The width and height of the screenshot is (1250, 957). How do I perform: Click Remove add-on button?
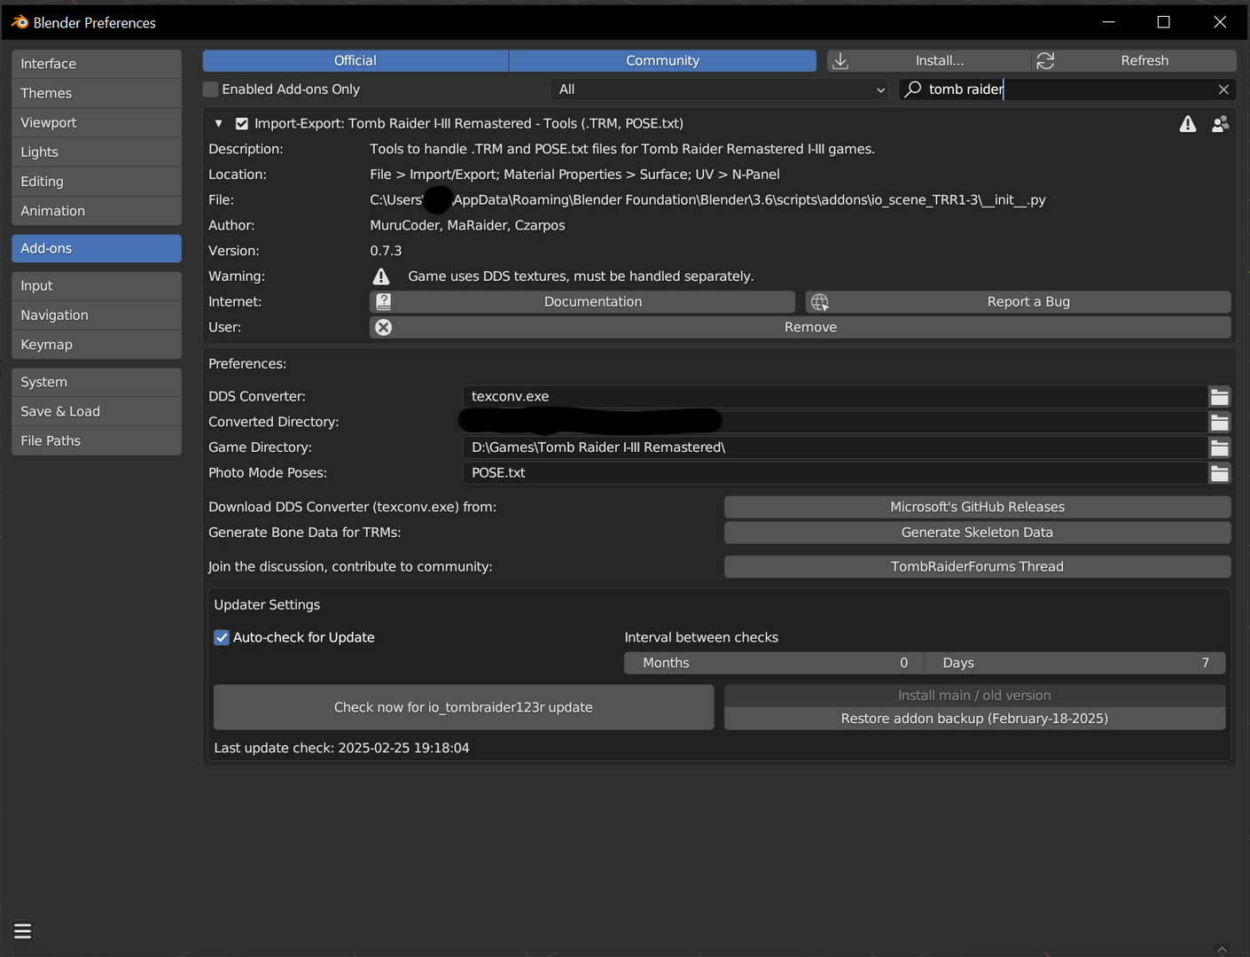tap(801, 327)
